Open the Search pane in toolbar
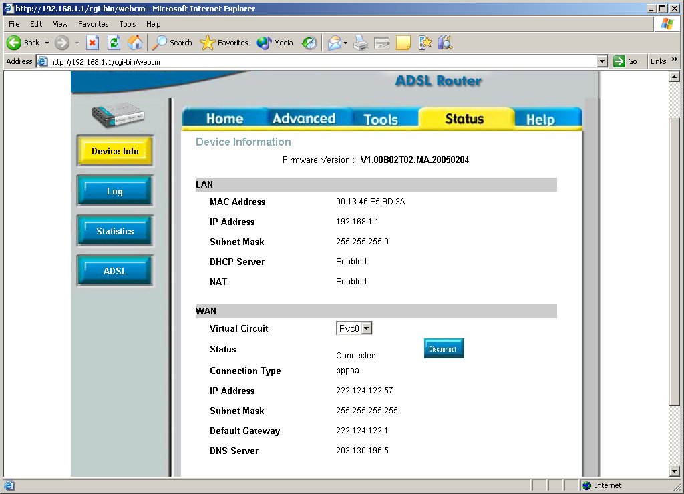Screen dimensions: 684x494 click(x=172, y=43)
